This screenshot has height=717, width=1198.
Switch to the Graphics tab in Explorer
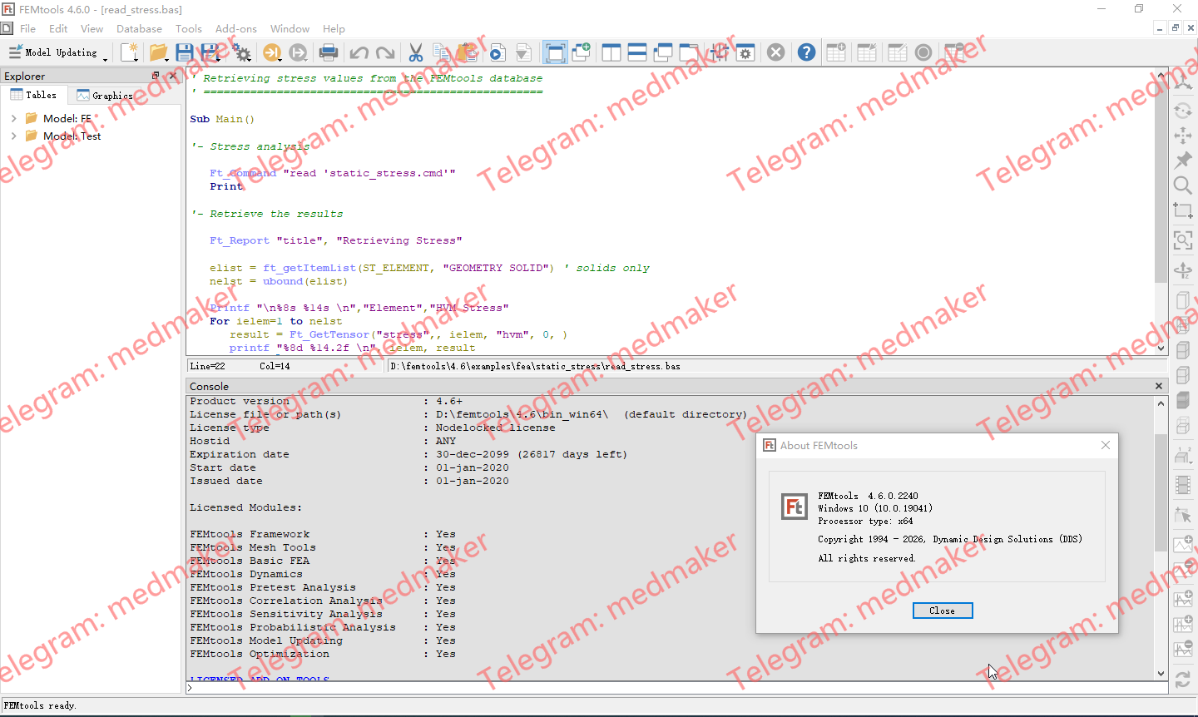(x=105, y=96)
